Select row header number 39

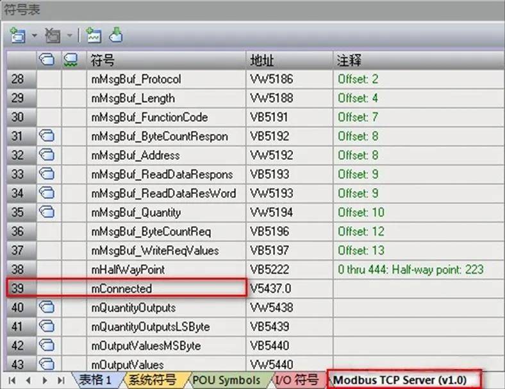21,288
